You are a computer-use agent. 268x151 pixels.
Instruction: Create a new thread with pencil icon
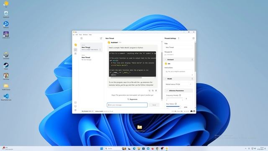point(101,38)
